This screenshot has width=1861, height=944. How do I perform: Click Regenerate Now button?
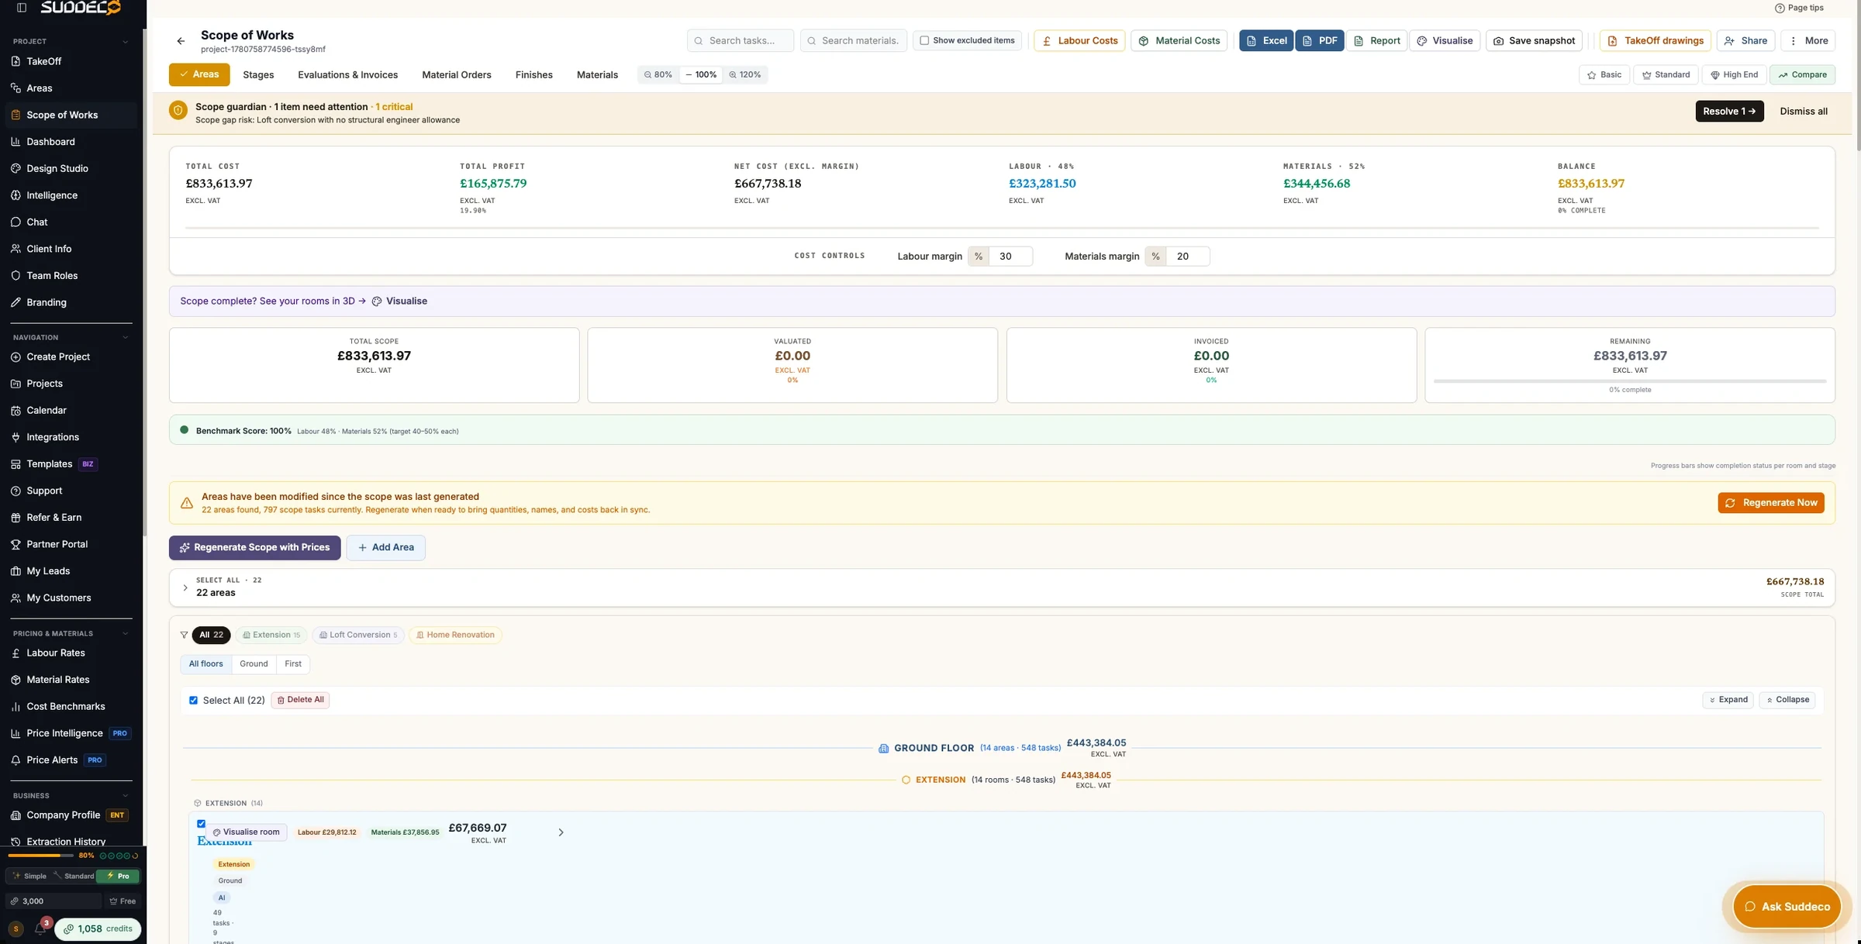pyautogui.click(x=1771, y=503)
